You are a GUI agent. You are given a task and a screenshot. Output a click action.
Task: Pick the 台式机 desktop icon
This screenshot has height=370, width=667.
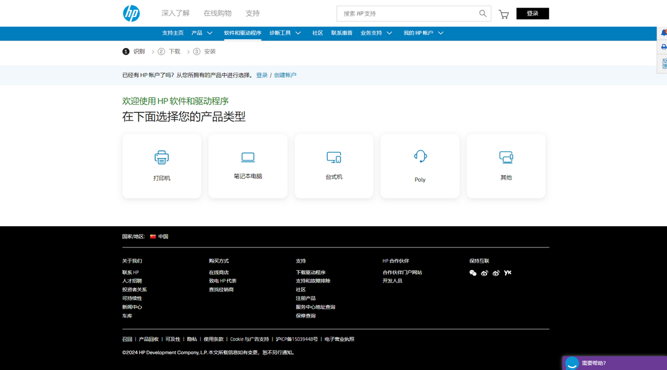click(334, 158)
